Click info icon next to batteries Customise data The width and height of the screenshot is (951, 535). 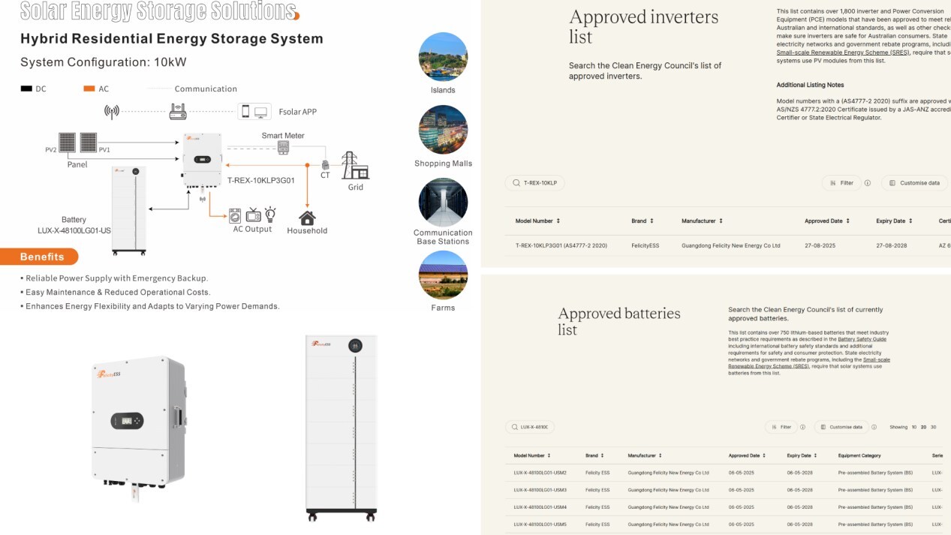coord(874,427)
